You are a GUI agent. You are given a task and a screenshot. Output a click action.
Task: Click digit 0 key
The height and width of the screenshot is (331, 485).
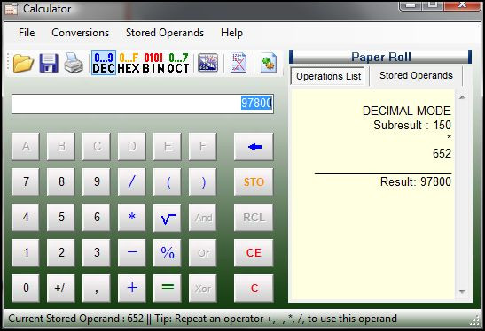[26, 289]
